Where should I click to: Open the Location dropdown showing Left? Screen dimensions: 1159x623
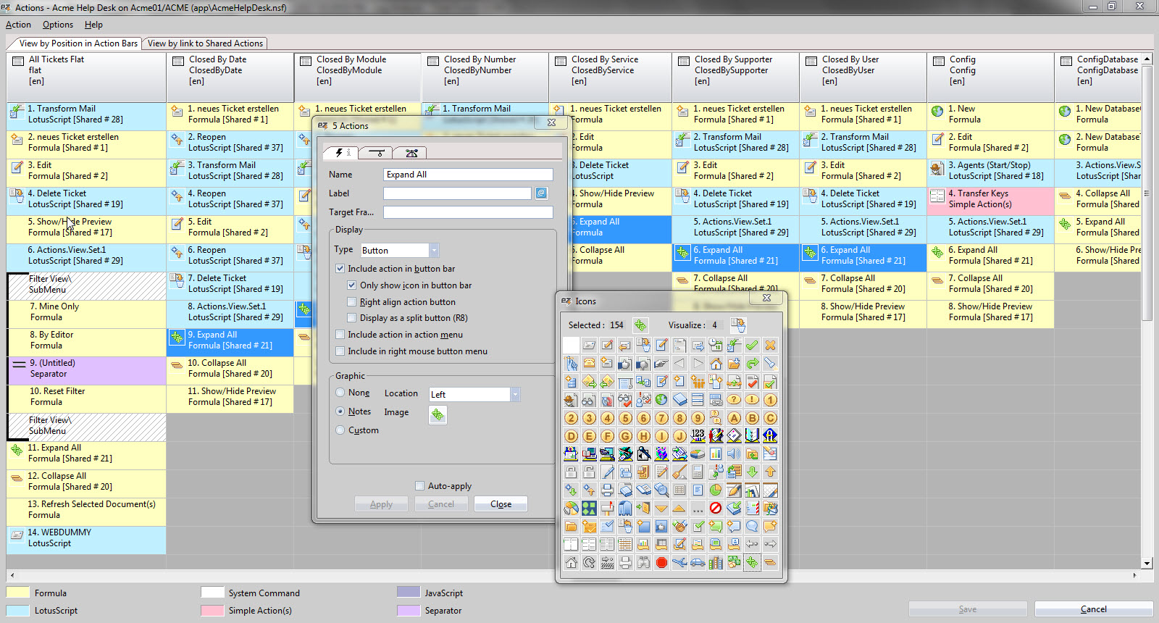(515, 394)
